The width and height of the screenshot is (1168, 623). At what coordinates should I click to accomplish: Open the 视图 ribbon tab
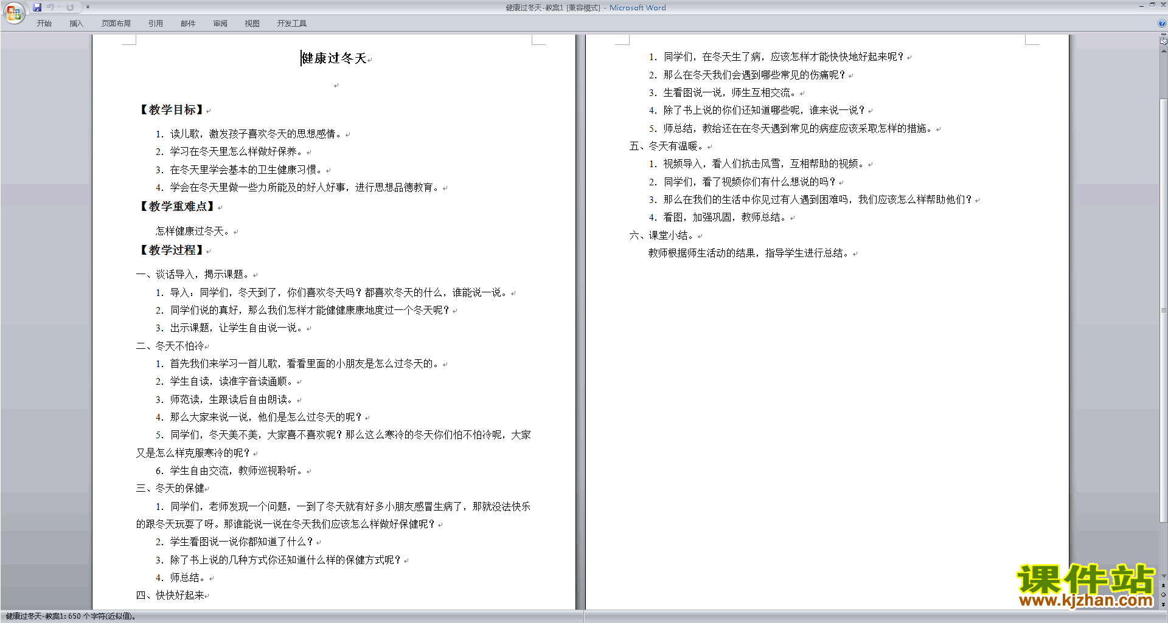pyautogui.click(x=252, y=24)
